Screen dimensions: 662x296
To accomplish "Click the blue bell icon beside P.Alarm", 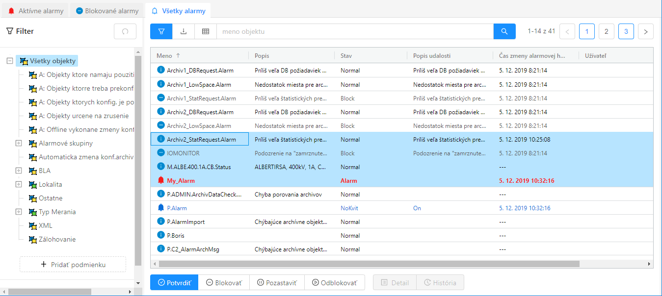I will pos(161,208).
